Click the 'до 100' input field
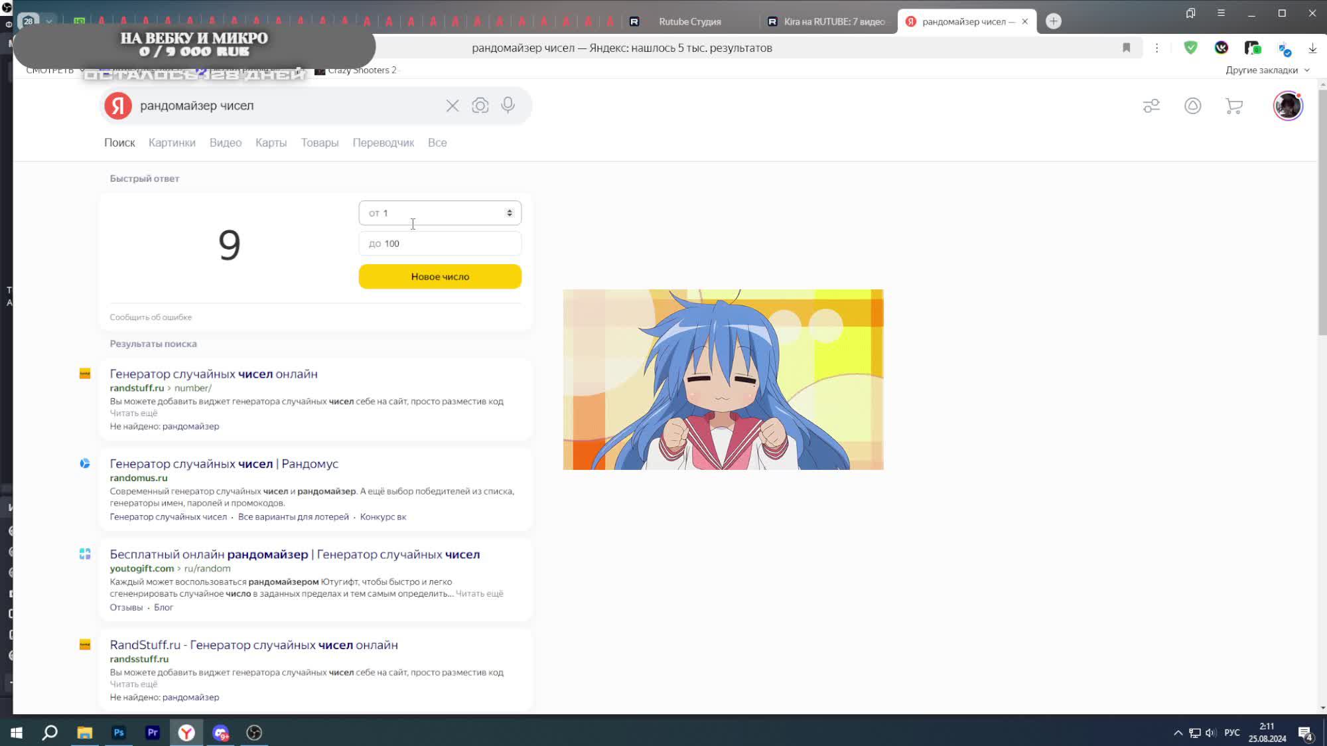Screen dimensions: 1327x746 439,244
